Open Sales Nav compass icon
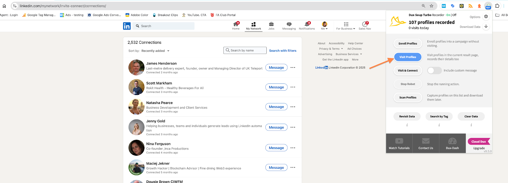508x183 pixels. click(365, 24)
